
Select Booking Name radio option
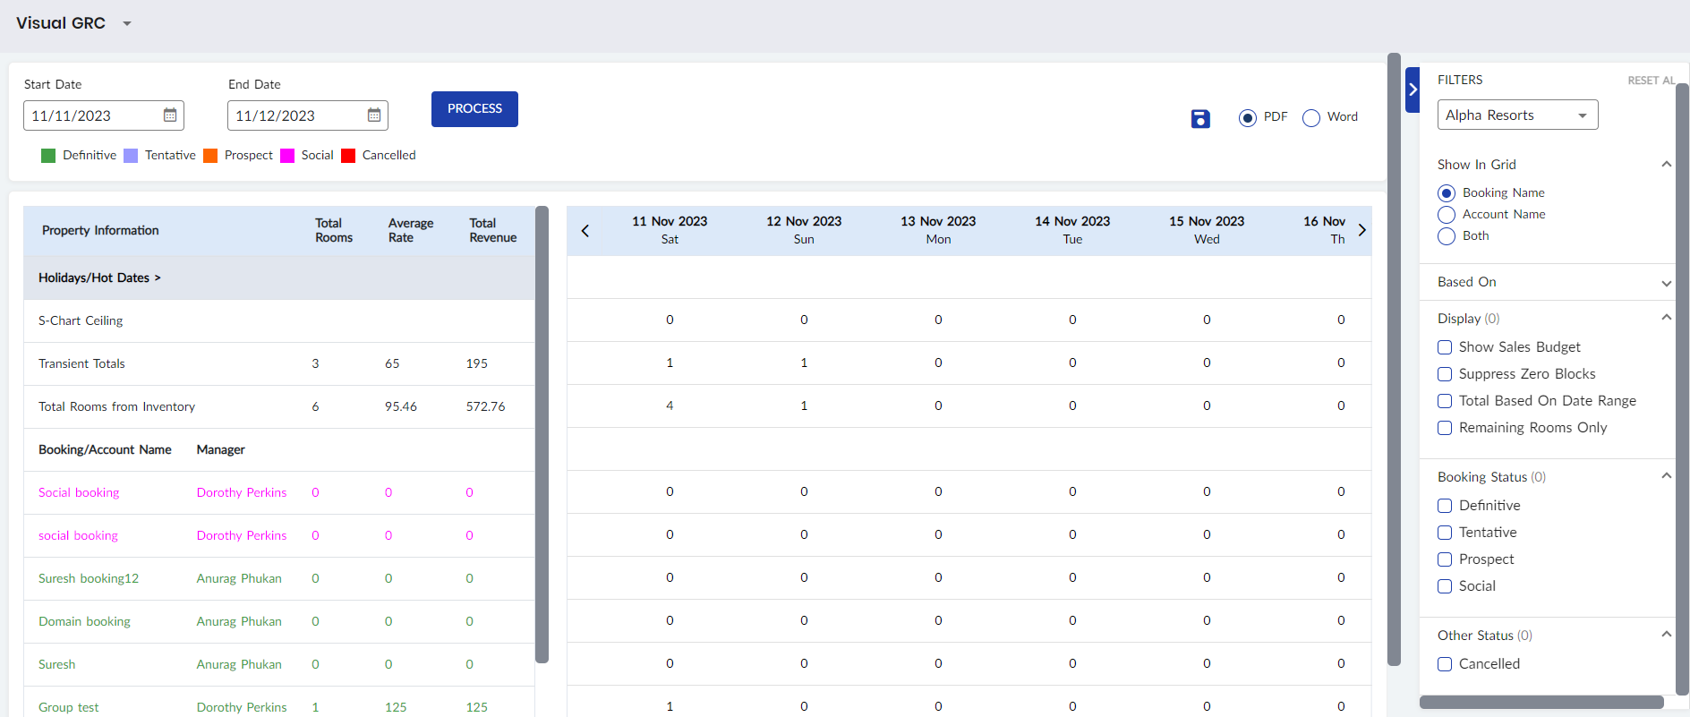(x=1447, y=193)
